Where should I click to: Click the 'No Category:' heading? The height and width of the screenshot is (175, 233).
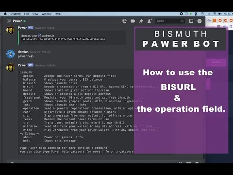pyautogui.click(x=30, y=134)
